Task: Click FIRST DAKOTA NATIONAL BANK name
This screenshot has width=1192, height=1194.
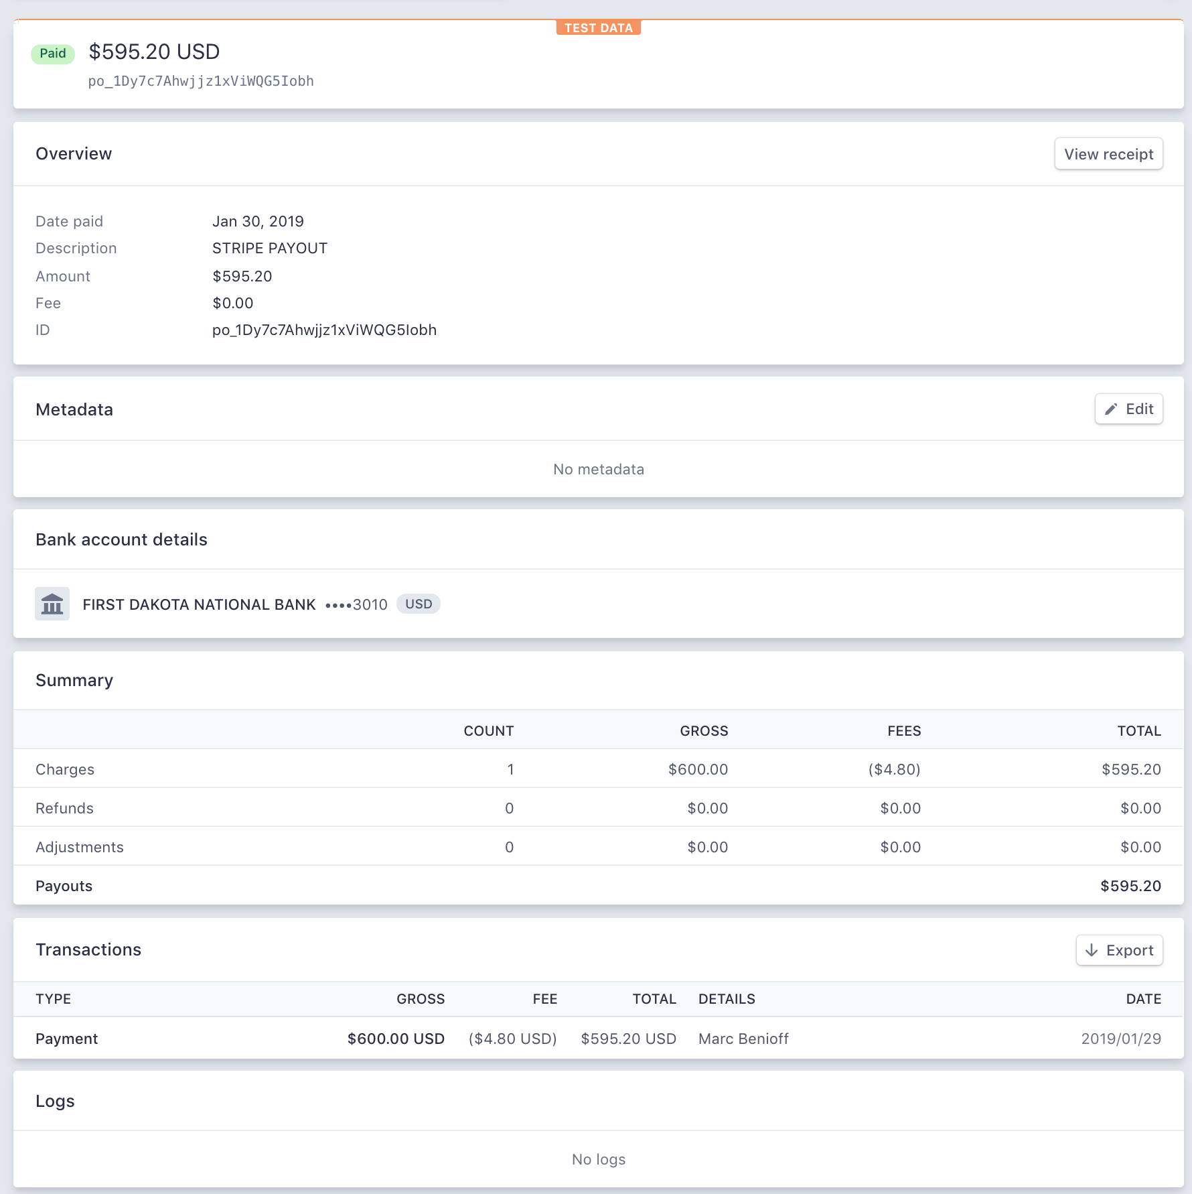Action: pyautogui.click(x=199, y=604)
